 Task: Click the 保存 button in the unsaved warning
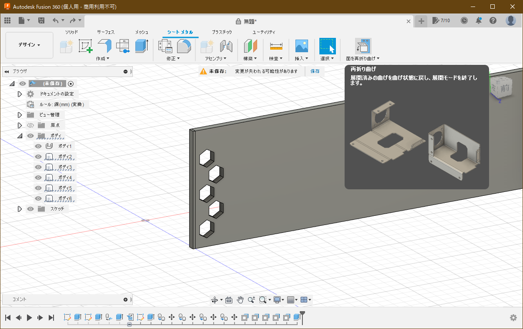pos(315,71)
